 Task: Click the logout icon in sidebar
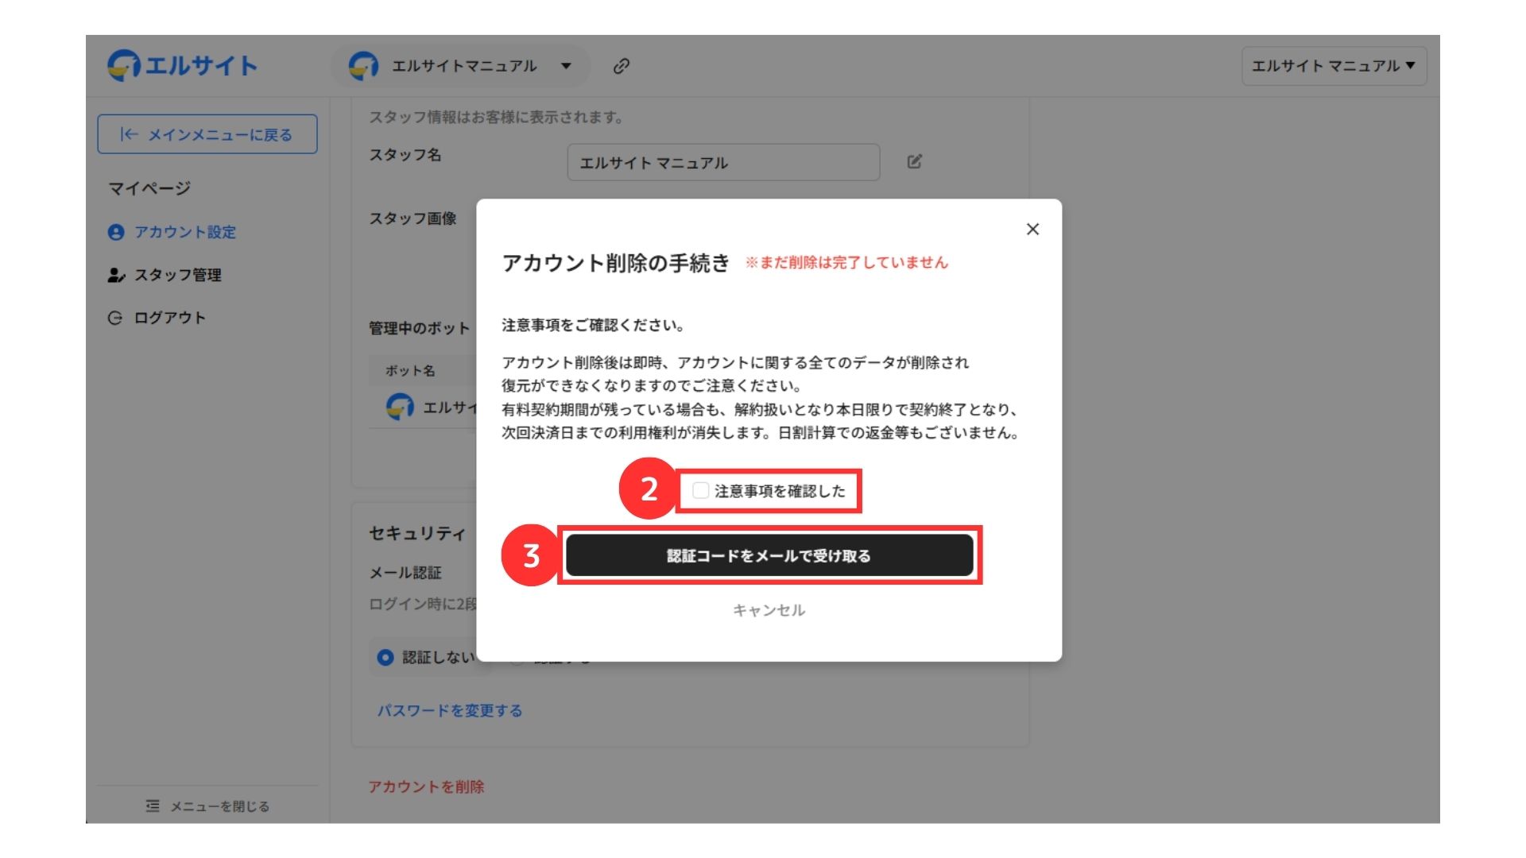point(115,318)
